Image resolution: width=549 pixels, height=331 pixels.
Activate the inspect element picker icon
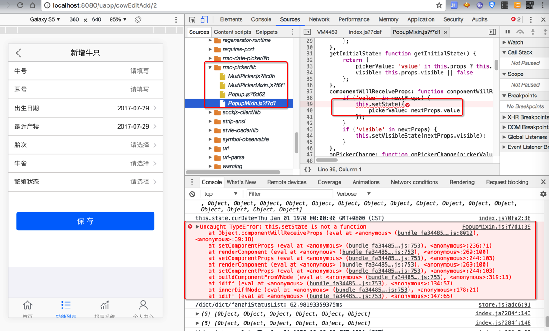(192, 20)
